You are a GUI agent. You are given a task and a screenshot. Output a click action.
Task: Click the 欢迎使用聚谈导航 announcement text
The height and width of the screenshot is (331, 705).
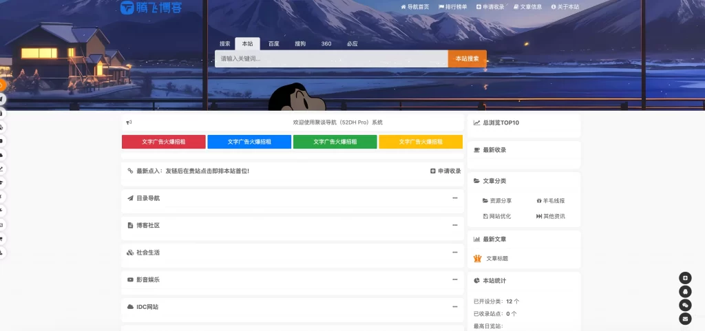tap(337, 122)
